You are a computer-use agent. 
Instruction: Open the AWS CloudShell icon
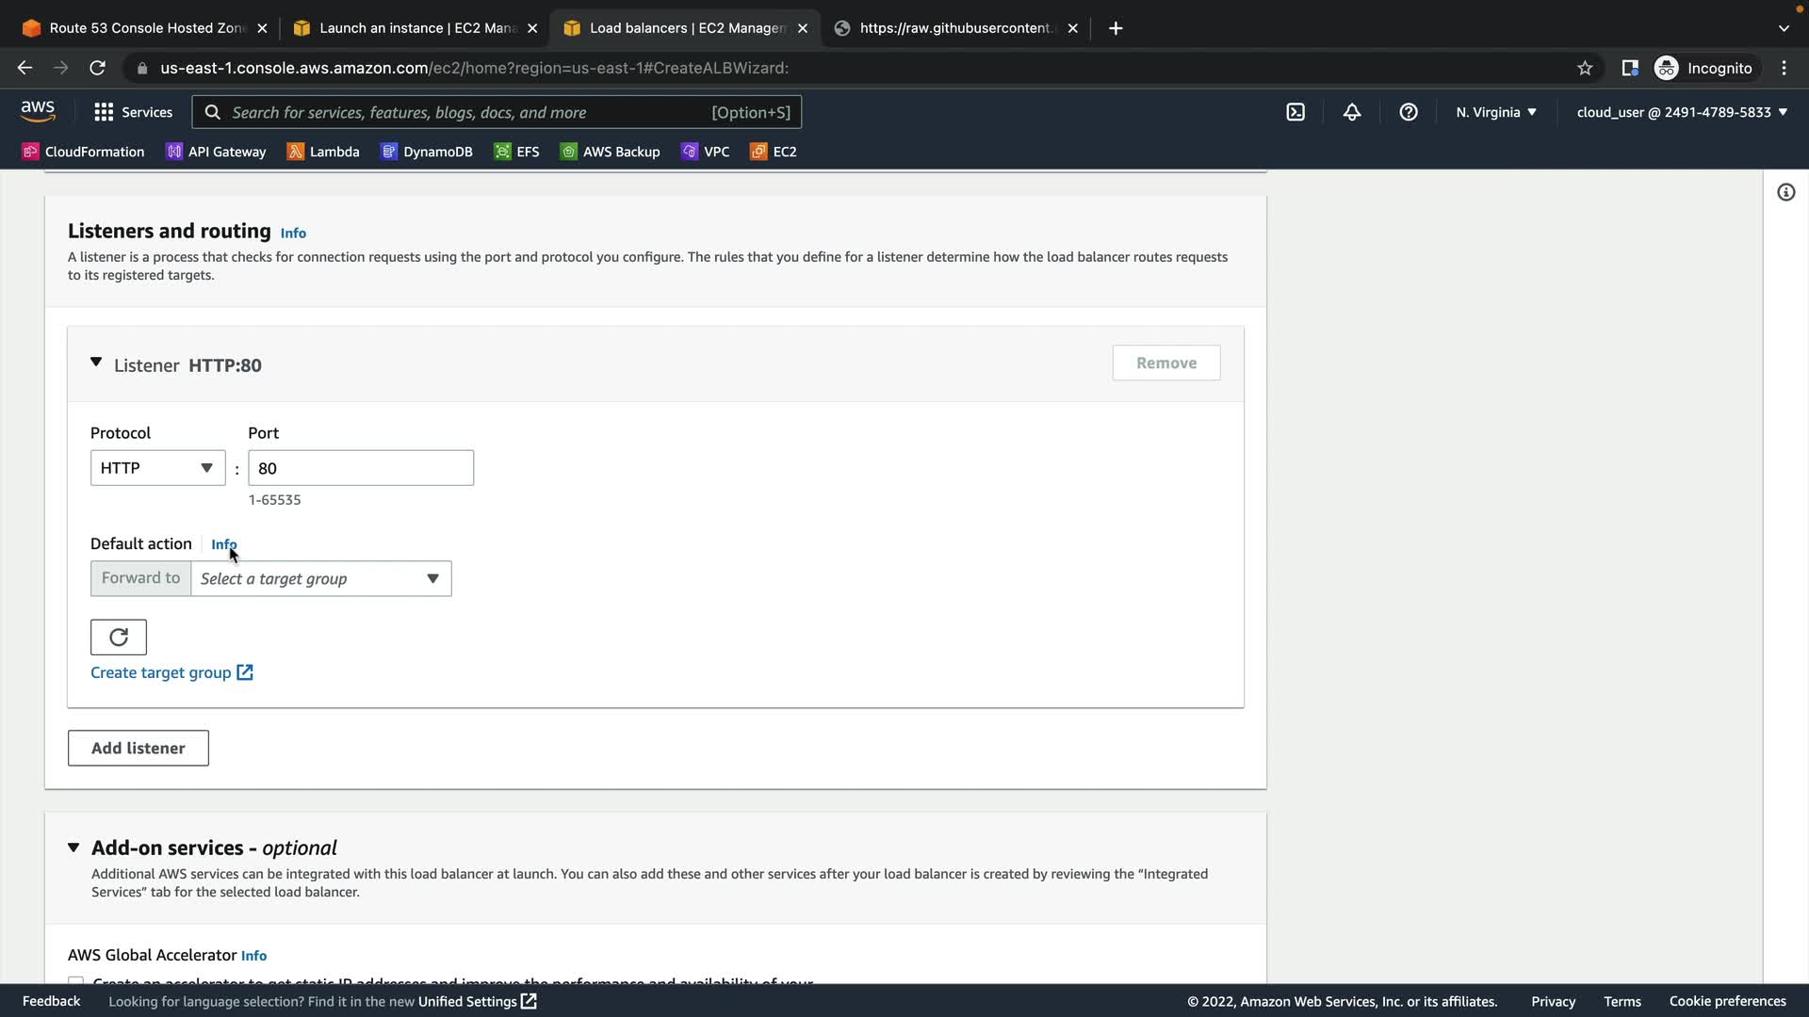(1296, 112)
